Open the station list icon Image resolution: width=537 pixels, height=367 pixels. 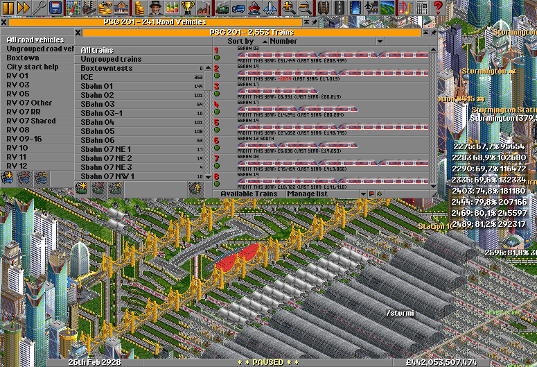tap(121, 8)
